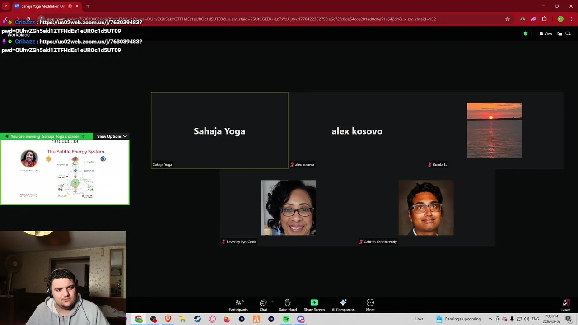Open AI Companion
The image size is (578, 325).
click(343, 305)
